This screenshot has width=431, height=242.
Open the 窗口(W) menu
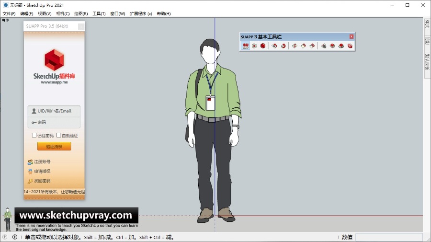pyautogui.click(x=118, y=13)
